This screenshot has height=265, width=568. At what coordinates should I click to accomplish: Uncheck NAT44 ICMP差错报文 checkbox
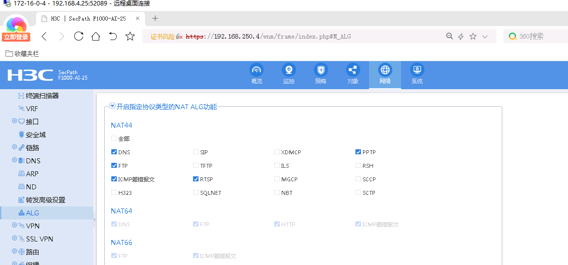pos(114,179)
